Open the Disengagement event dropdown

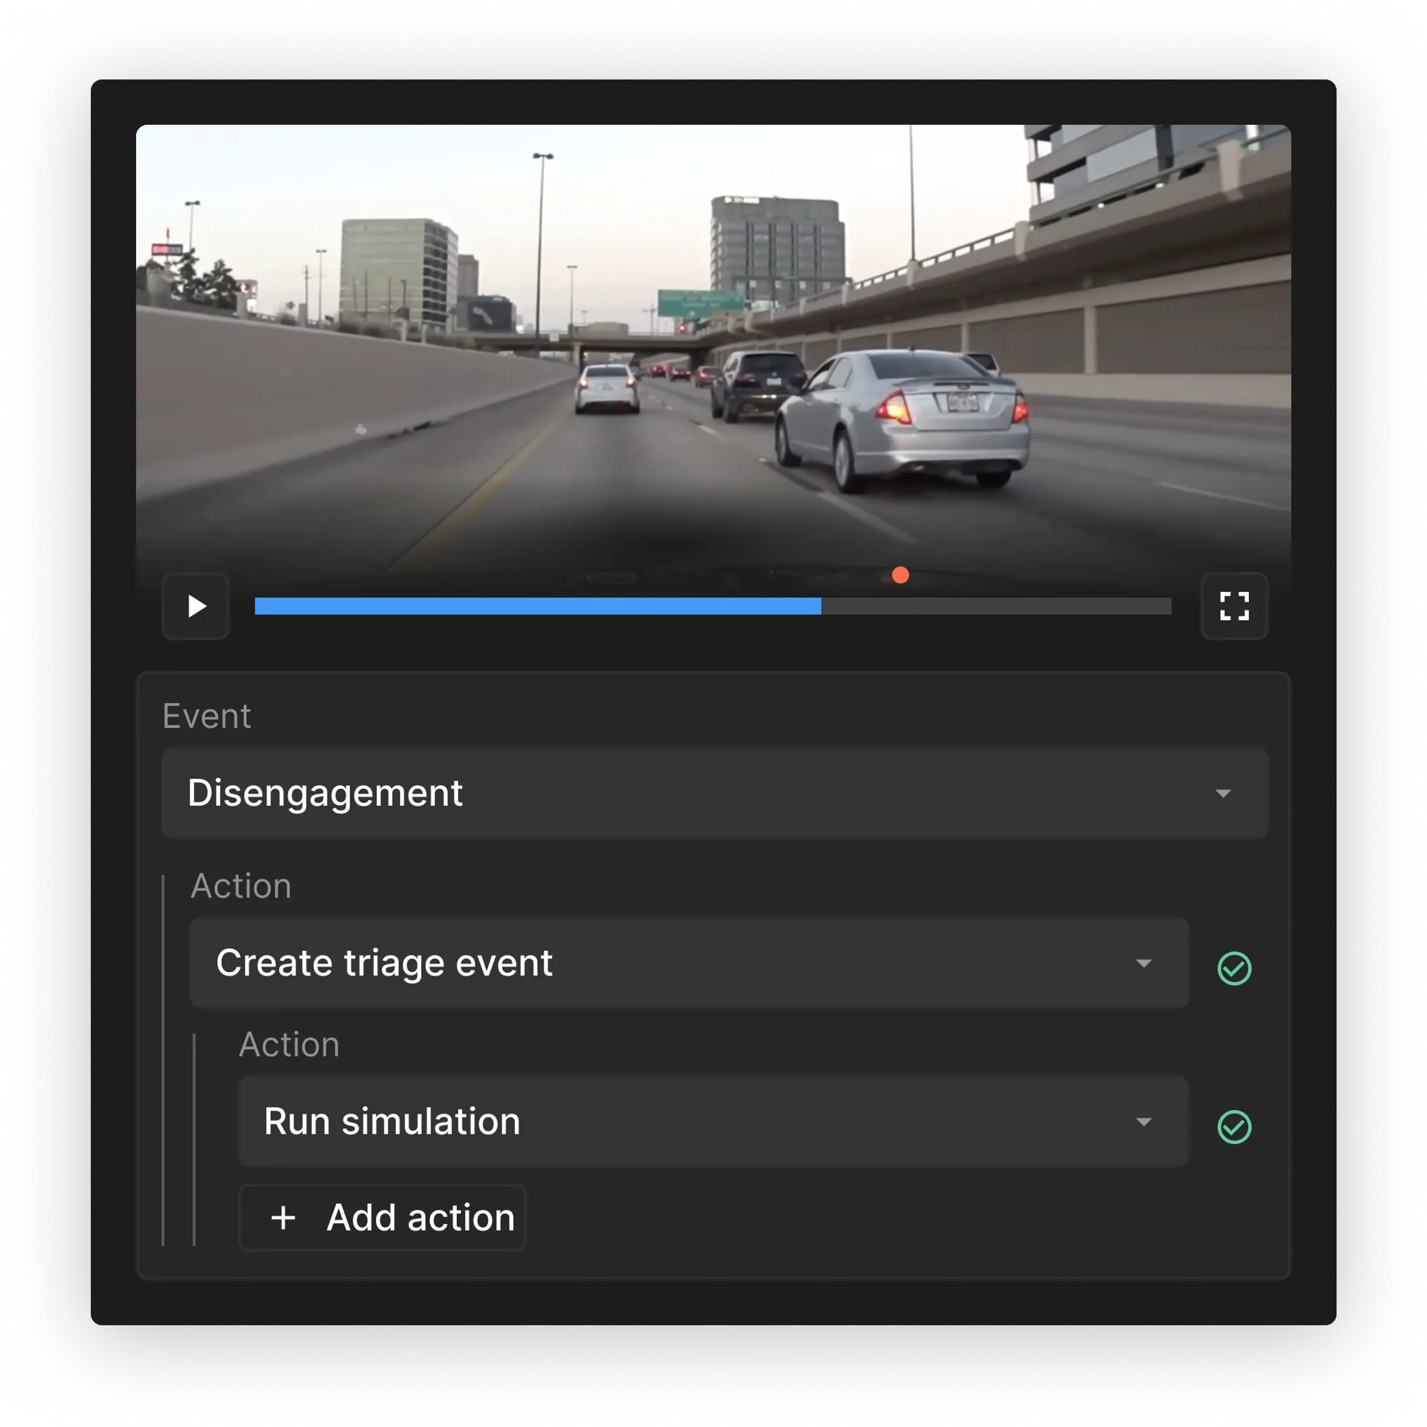point(715,793)
